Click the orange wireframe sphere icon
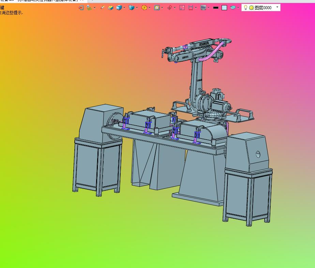This screenshot has height=268, width=315. click(144, 7)
